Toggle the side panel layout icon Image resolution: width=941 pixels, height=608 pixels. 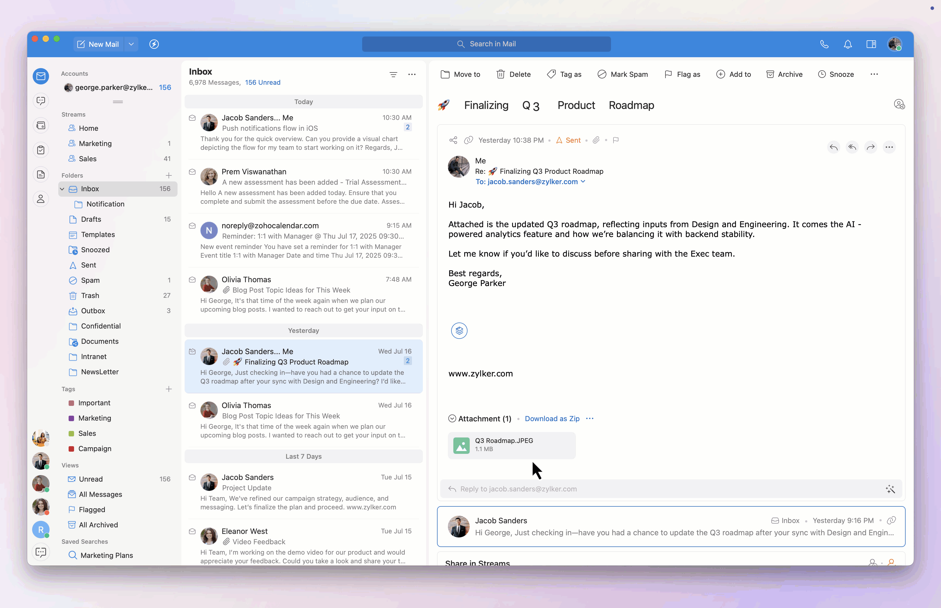point(871,44)
